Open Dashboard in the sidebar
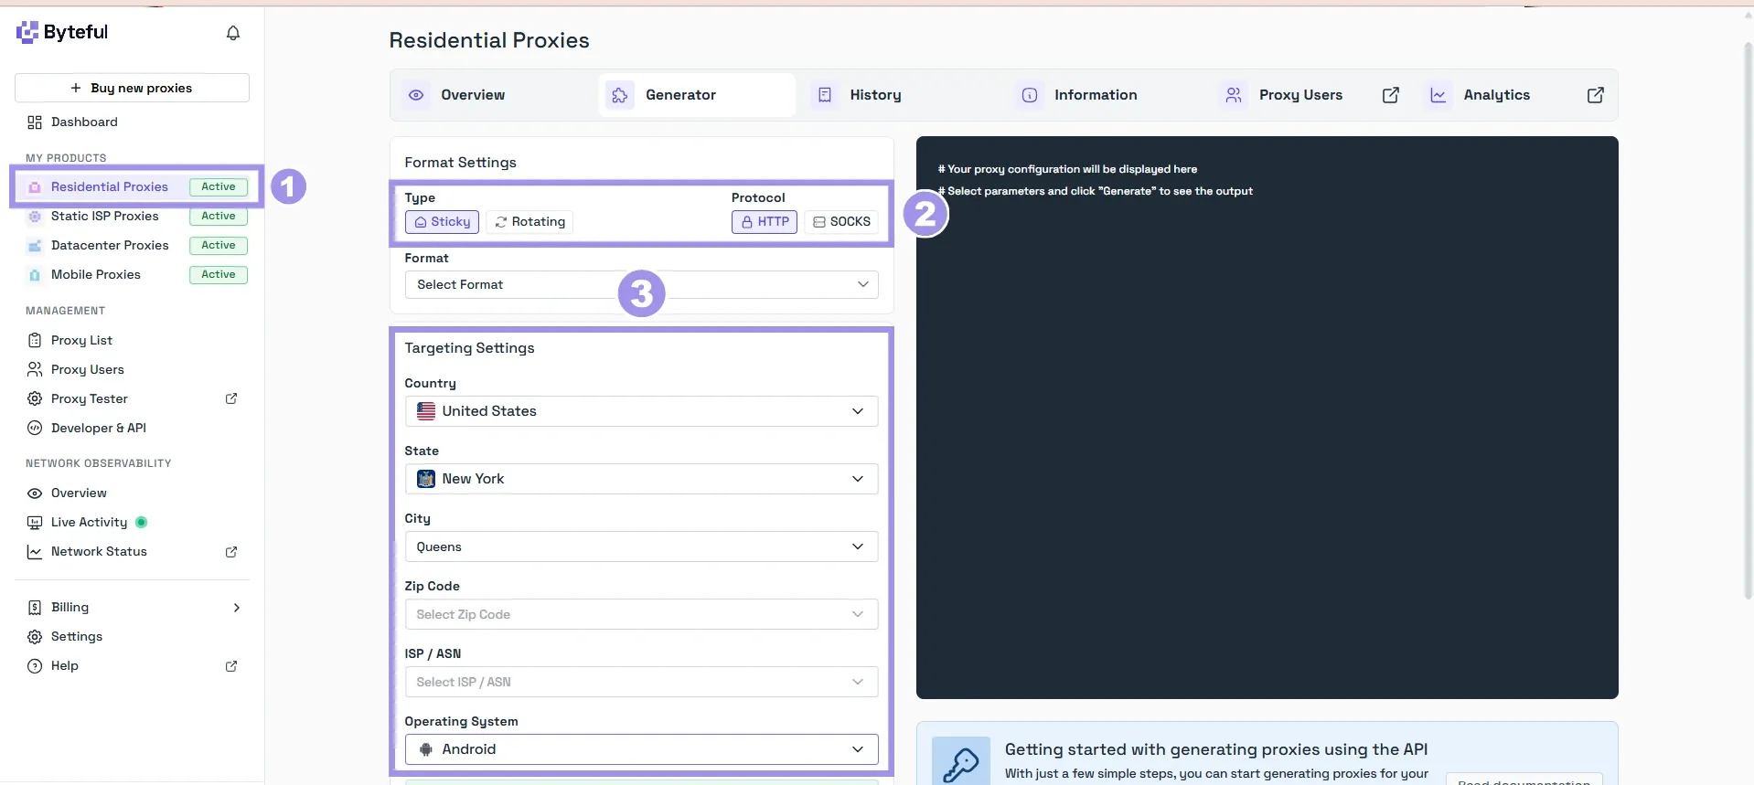The height and width of the screenshot is (785, 1754). [84, 122]
